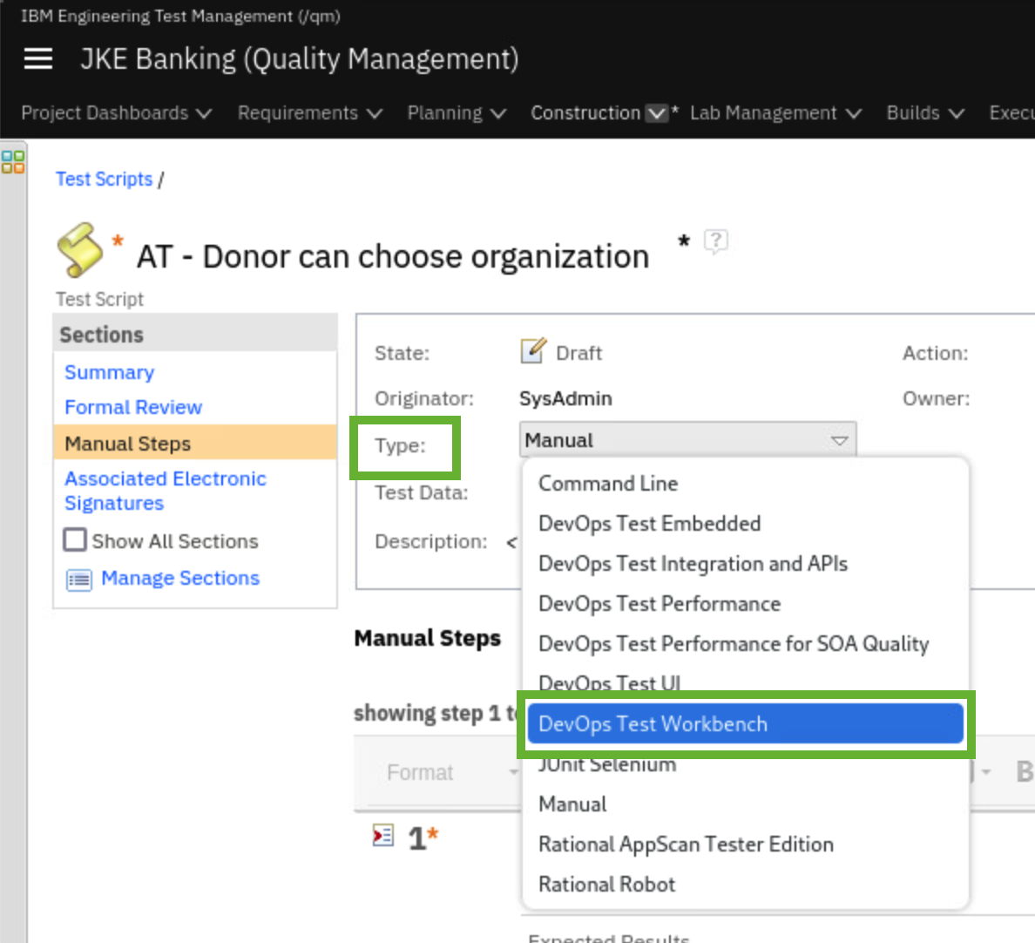The width and height of the screenshot is (1035, 943).
Task: Open the hamburger main menu
Action: [x=38, y=58]
